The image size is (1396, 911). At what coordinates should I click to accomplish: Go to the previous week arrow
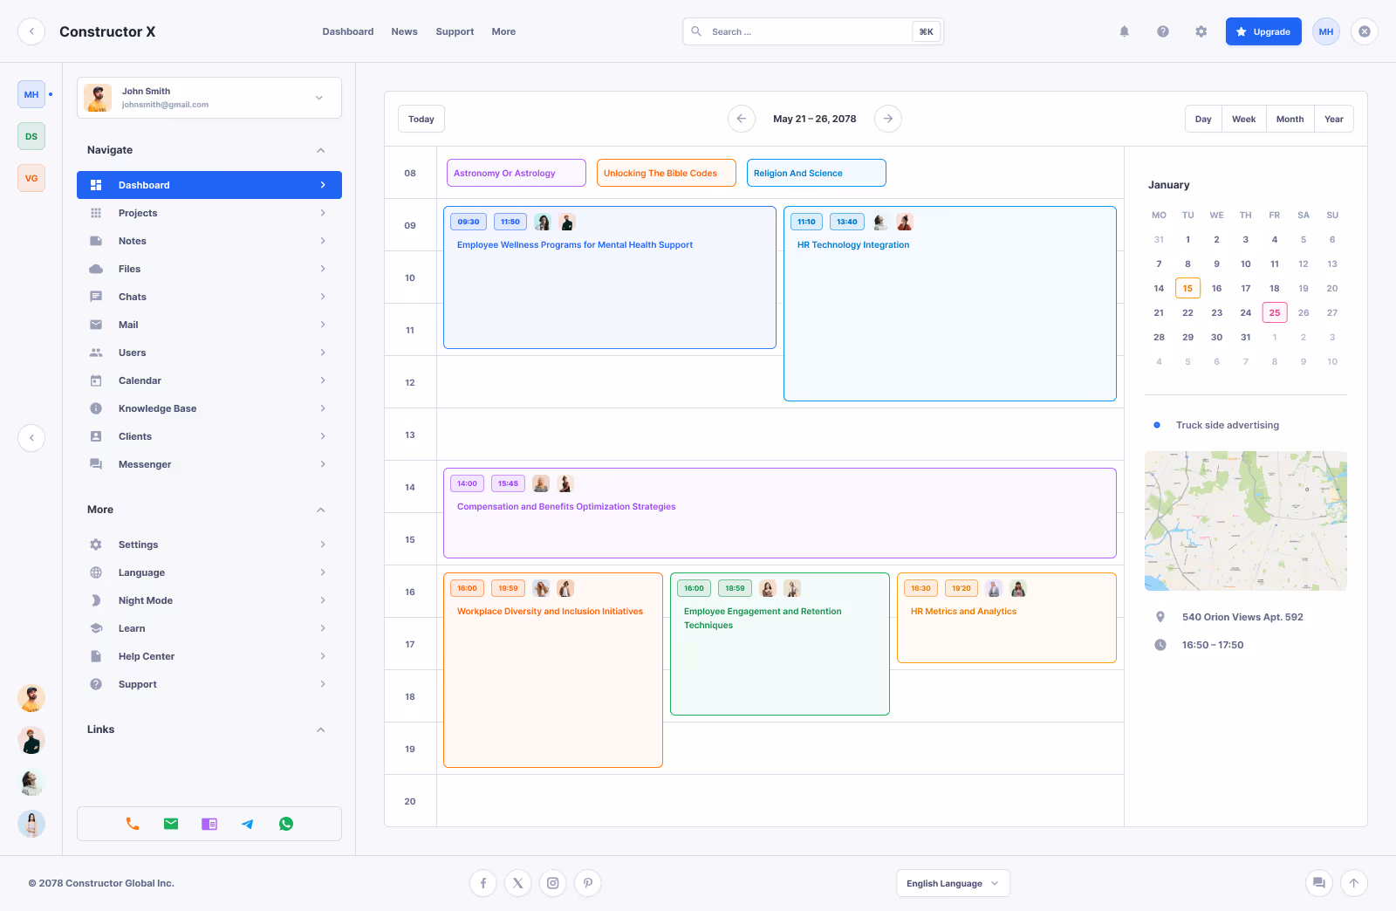[742, 119]
